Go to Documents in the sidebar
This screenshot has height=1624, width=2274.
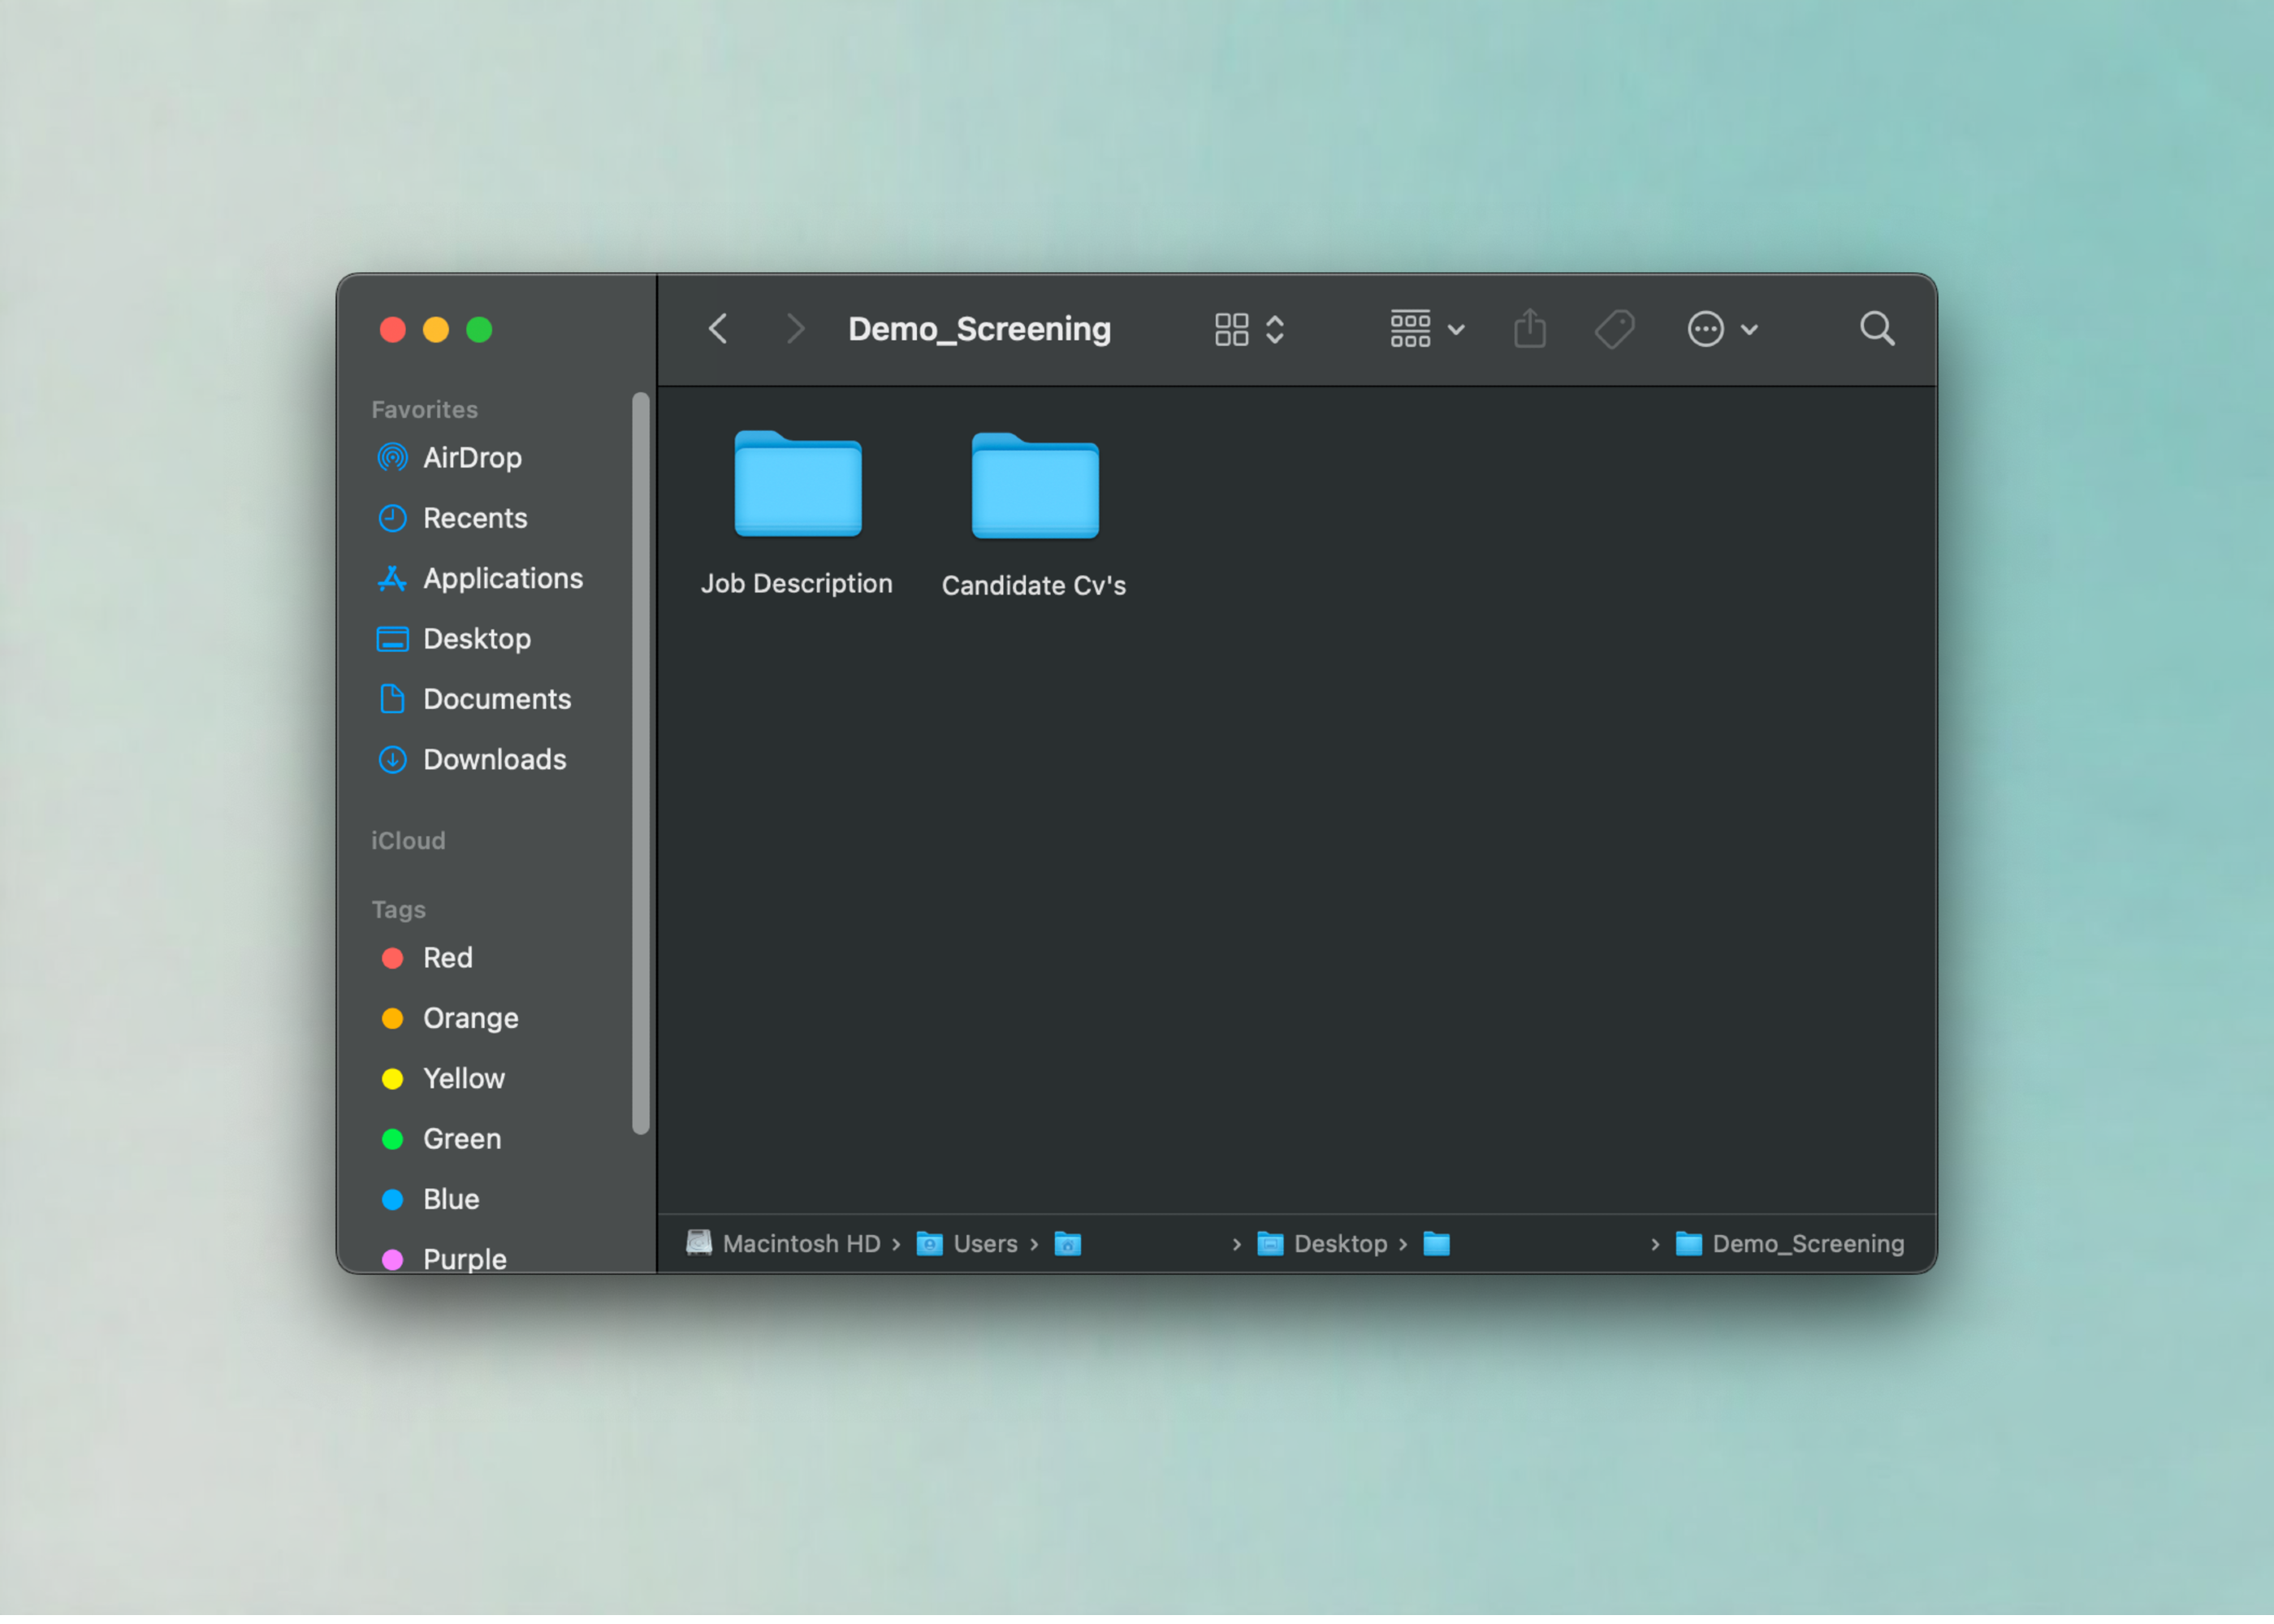(x=496, y=699)
